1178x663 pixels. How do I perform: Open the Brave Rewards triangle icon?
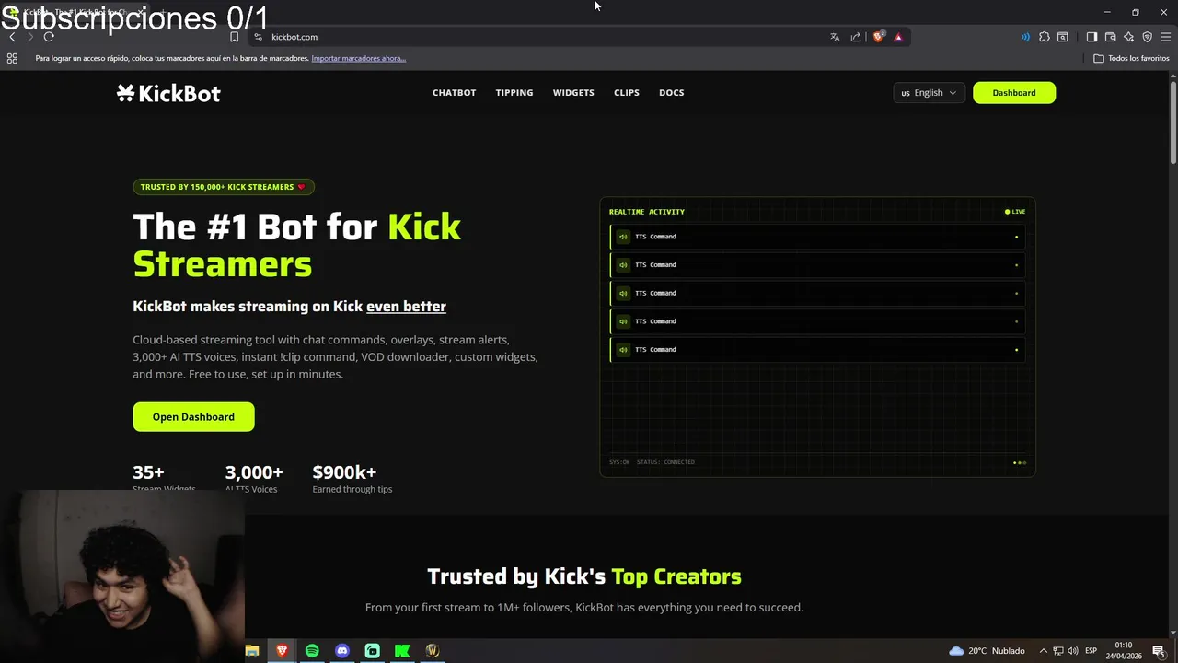(x=898, y=37)
